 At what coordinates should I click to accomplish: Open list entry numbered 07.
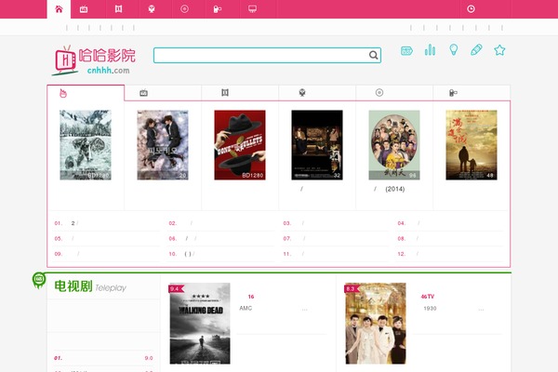[x=335, y=238]
